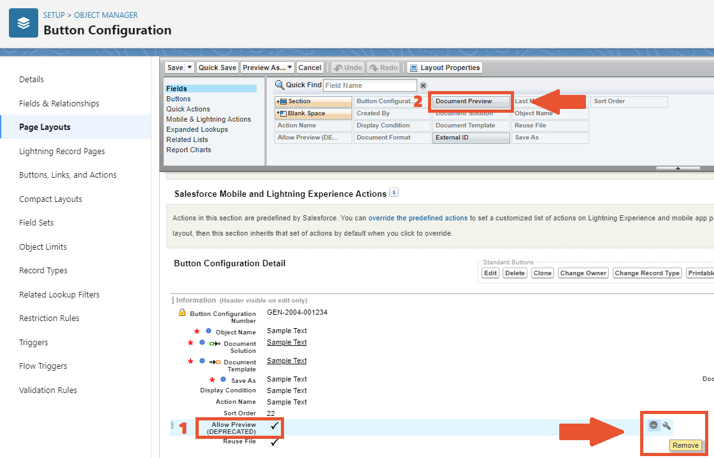Open field properties with the wrench icon
The width and height of the screenshot is (714, 458).
(x=666, y=426)
